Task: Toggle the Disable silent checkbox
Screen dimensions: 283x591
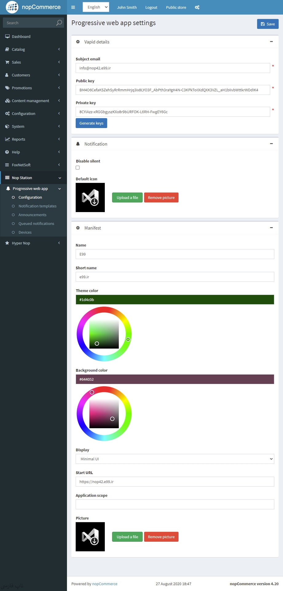Action: (78, 168)
